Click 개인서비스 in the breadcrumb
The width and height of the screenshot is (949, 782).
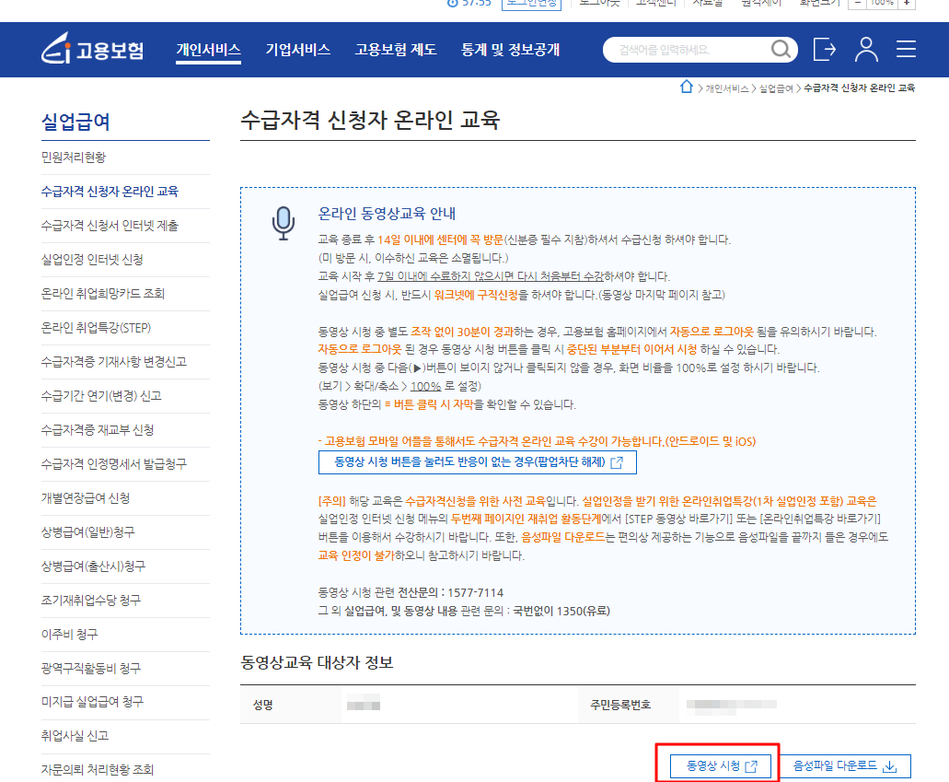pos(727,88)
